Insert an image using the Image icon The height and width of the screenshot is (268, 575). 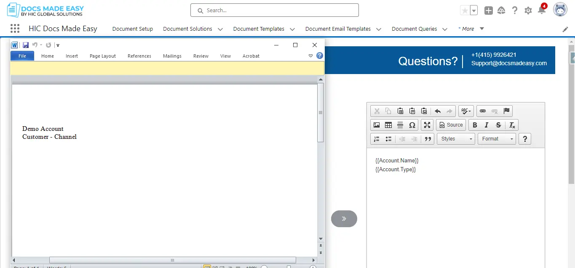pyautogui.click(x=377, y=125)
